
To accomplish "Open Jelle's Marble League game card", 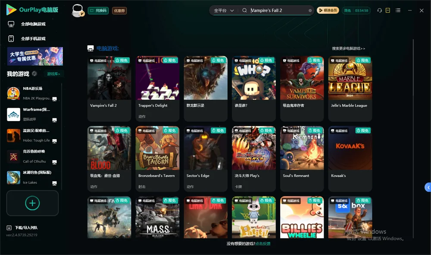I will 350,89.
